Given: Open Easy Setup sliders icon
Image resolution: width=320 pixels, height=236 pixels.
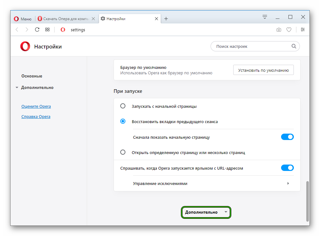Looking at the screenshot, I should tap(303, 30).
